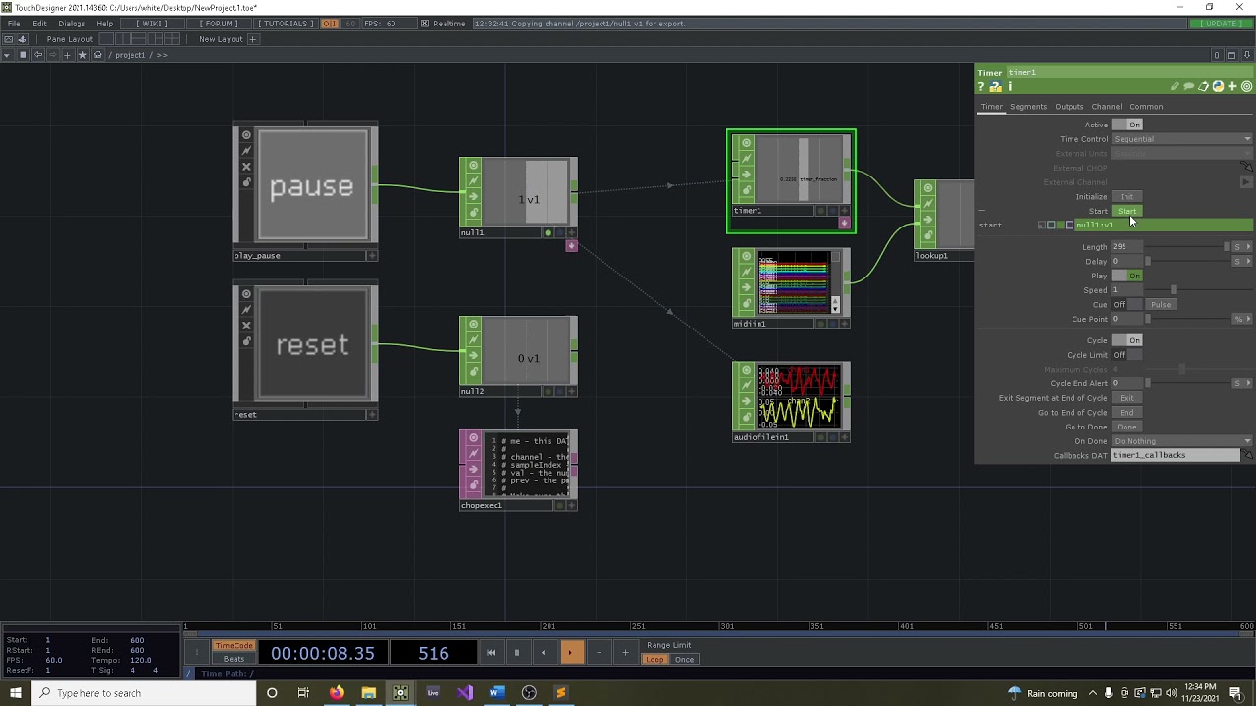1256x706 pixels.
Task: Expand node options on play_pause plus corner
Action: point(372,256)
